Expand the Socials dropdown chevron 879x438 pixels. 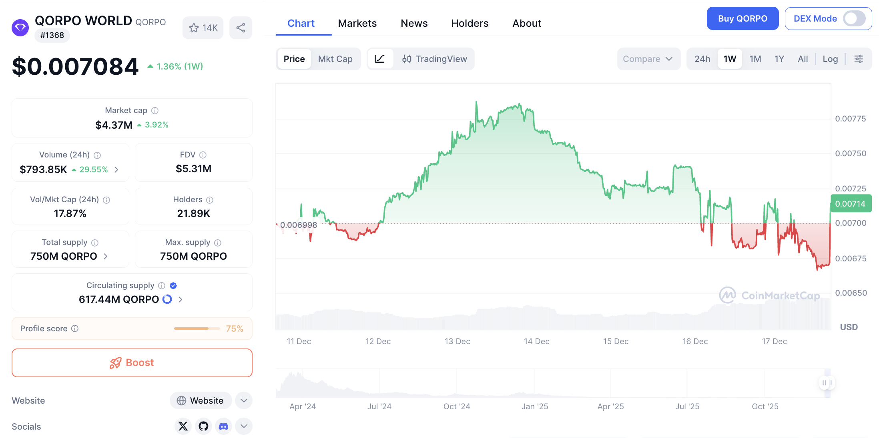[x=244, y=426]
